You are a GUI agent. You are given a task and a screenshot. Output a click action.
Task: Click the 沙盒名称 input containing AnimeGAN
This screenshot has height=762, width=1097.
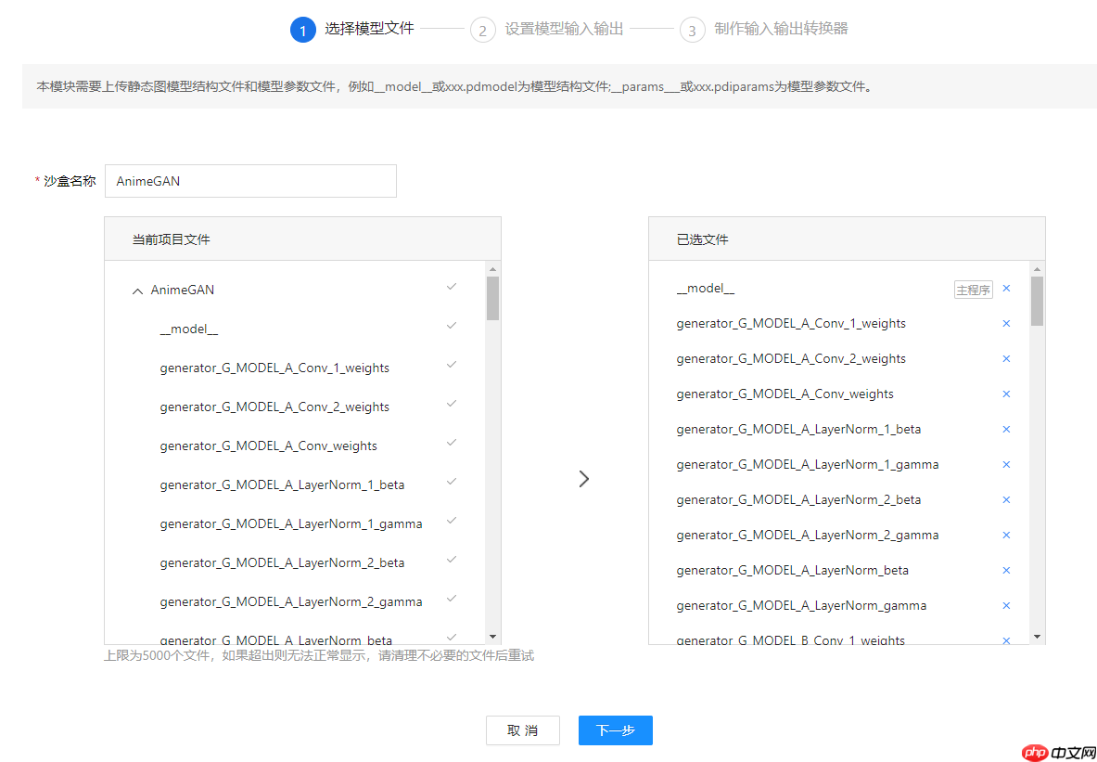[250, 181]
